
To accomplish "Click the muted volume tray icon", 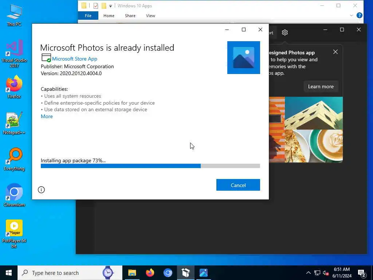I will [x=326, y=273].
